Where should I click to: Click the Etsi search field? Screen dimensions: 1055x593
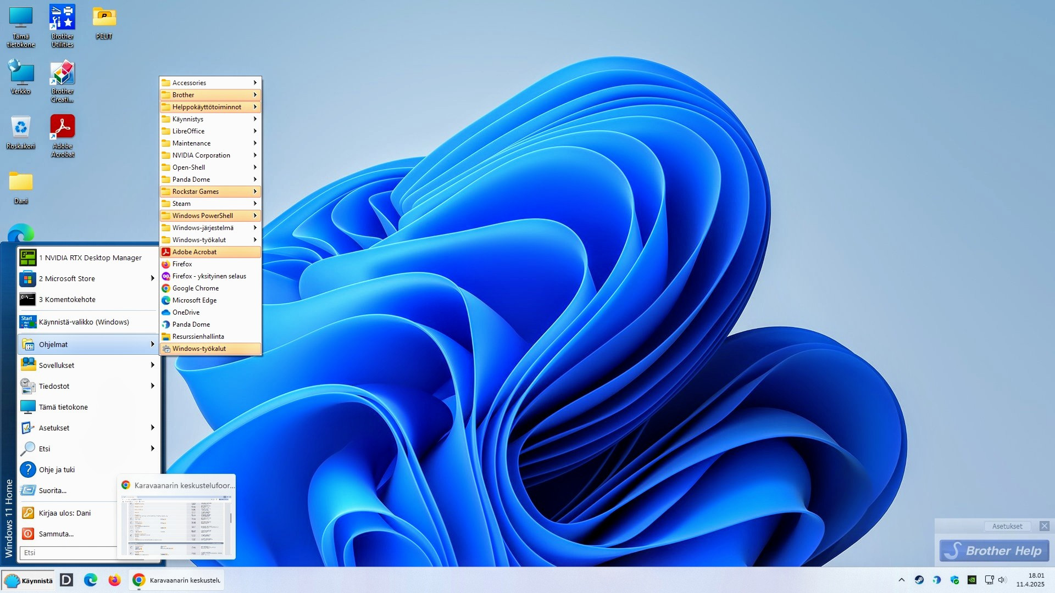[69, 553]
